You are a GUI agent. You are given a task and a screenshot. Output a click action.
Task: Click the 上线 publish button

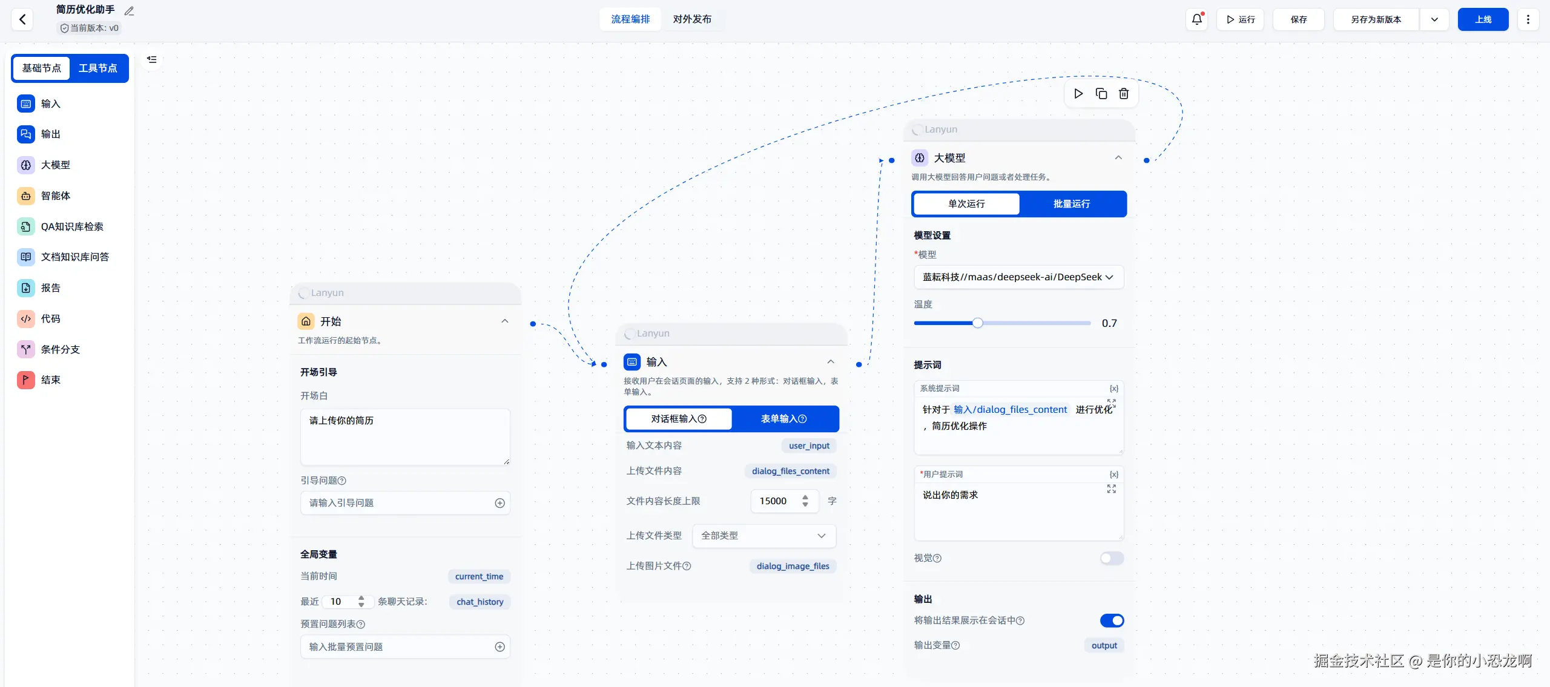[x=1483, y=19]
